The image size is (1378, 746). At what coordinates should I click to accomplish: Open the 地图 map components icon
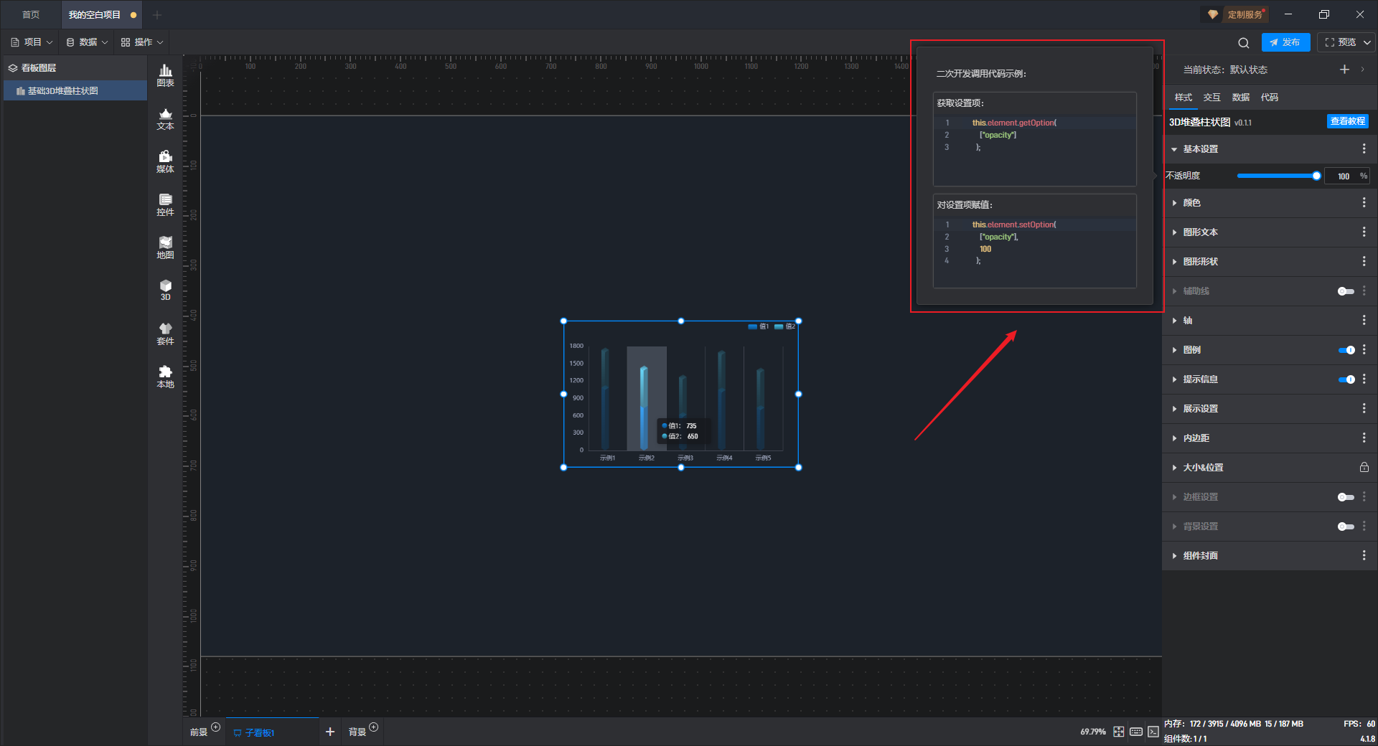click(165, 247)
